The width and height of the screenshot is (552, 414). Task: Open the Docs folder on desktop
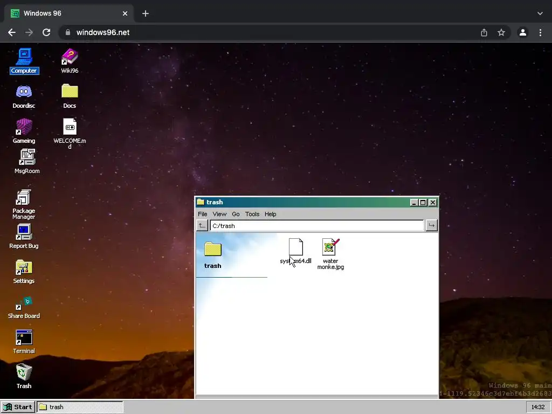coord(70,96)
